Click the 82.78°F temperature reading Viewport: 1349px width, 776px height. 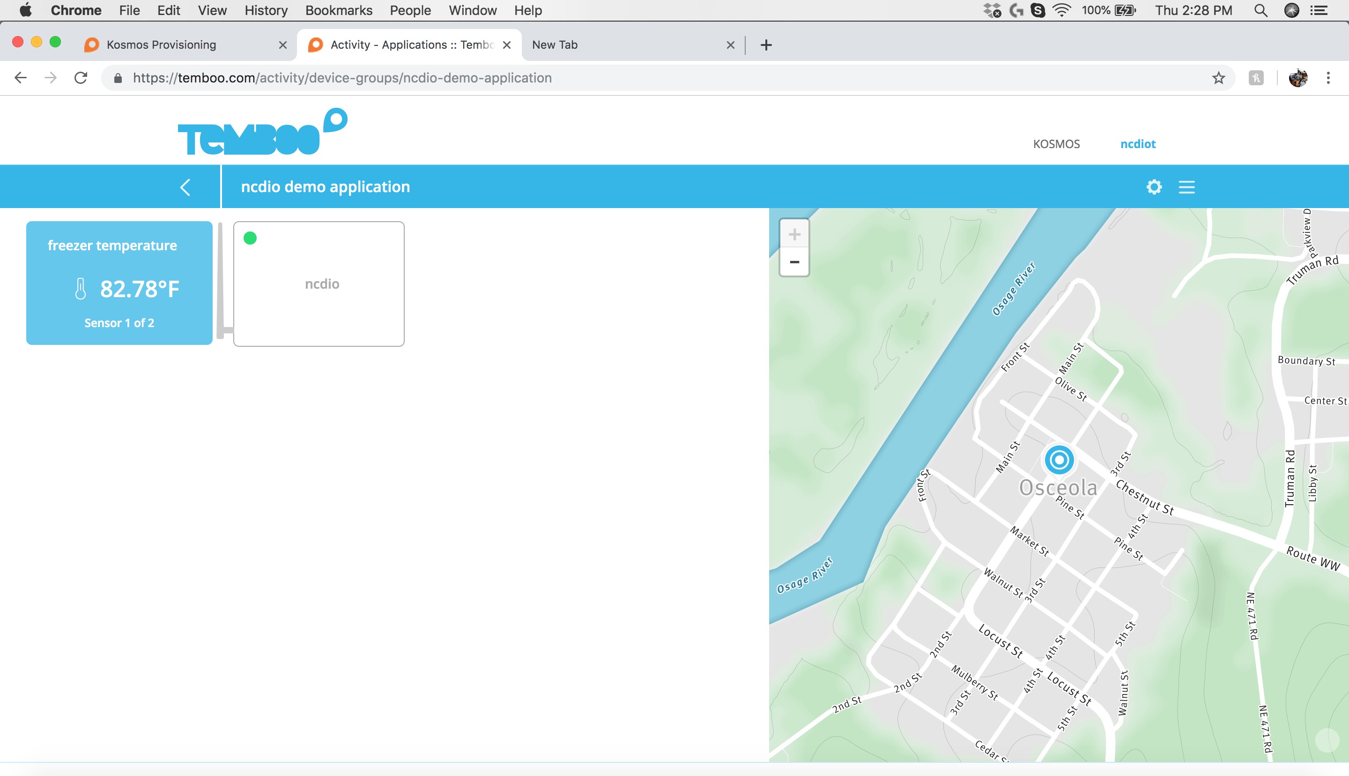140,289
